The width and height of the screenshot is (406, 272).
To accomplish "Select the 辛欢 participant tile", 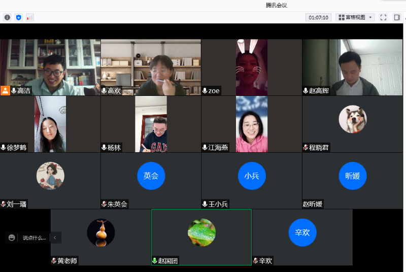I will (x=302, y=232).
